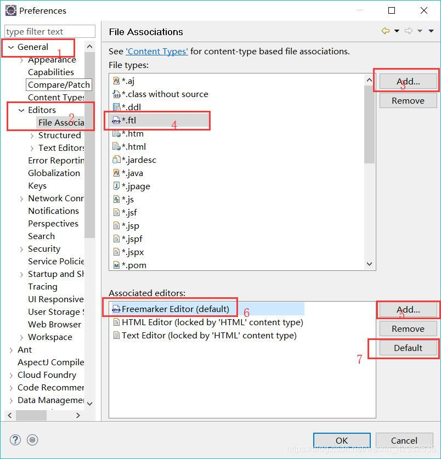Click tree horizontal scrollbar right arrow
The width and height of the screenshot is (441, 459).
tap(78, 415)
